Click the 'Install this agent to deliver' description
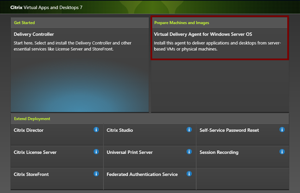The height and width of the screenshot is (193, 300). [x=217, y=46]
